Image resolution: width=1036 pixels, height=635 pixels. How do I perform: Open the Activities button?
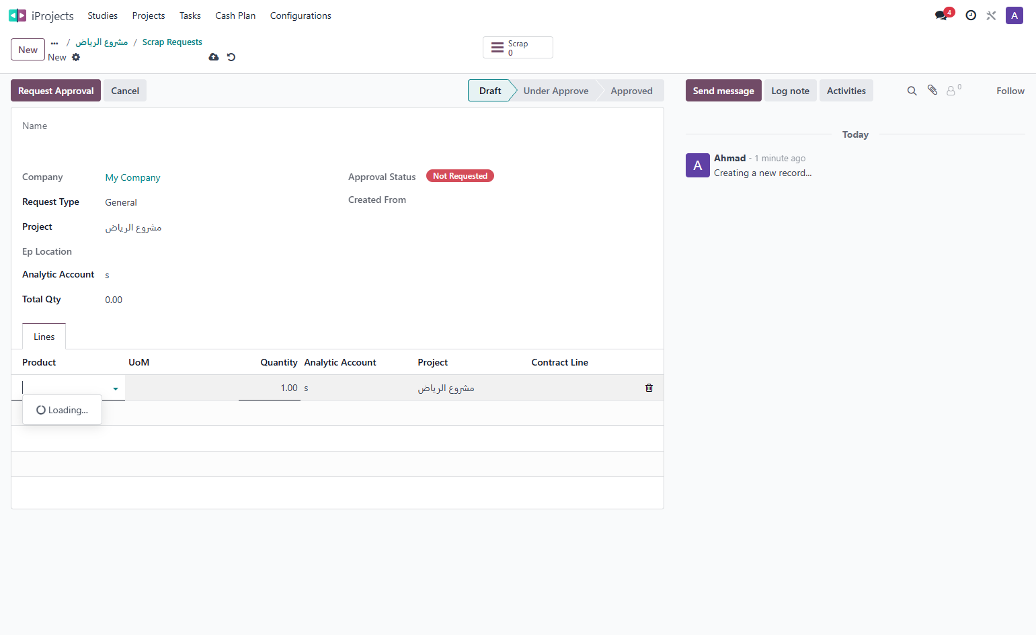coord(846,91)
